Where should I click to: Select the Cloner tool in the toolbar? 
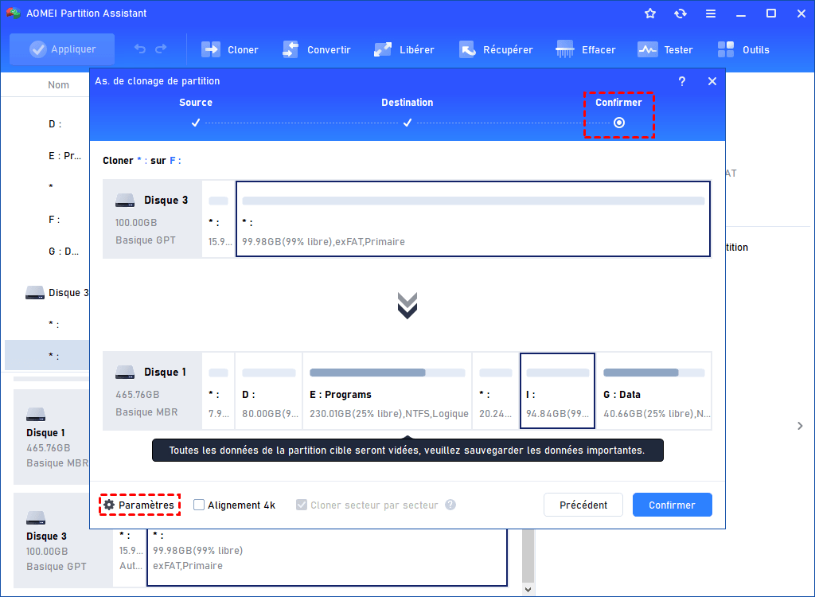coord(230,49)
